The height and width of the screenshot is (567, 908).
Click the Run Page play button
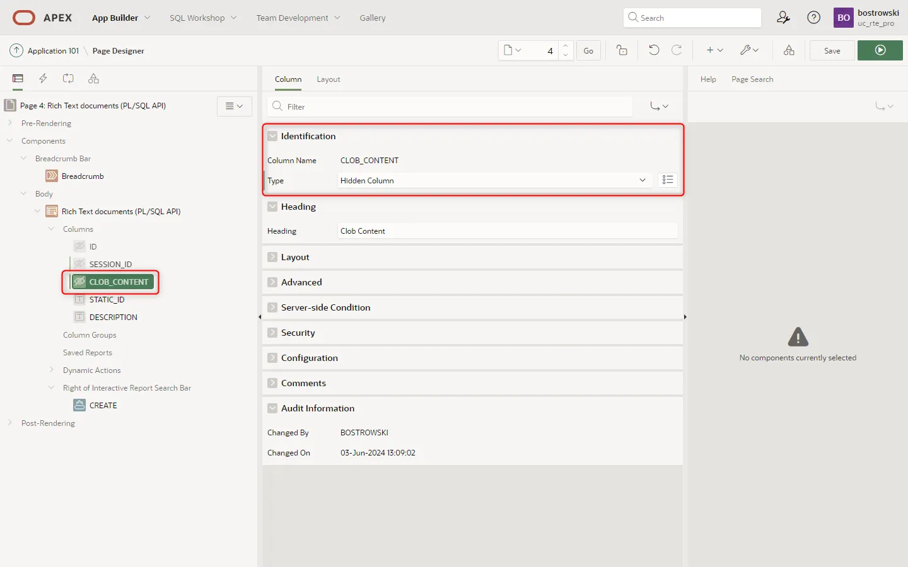point(880,50)
